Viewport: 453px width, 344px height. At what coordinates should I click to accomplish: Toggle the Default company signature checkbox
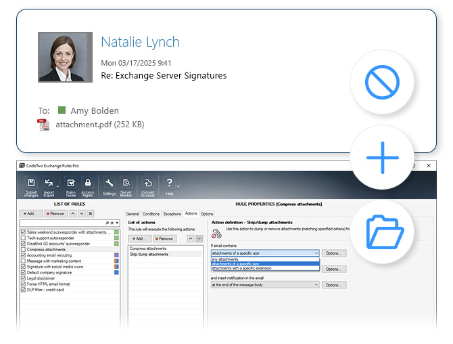[x=24, y=272]
